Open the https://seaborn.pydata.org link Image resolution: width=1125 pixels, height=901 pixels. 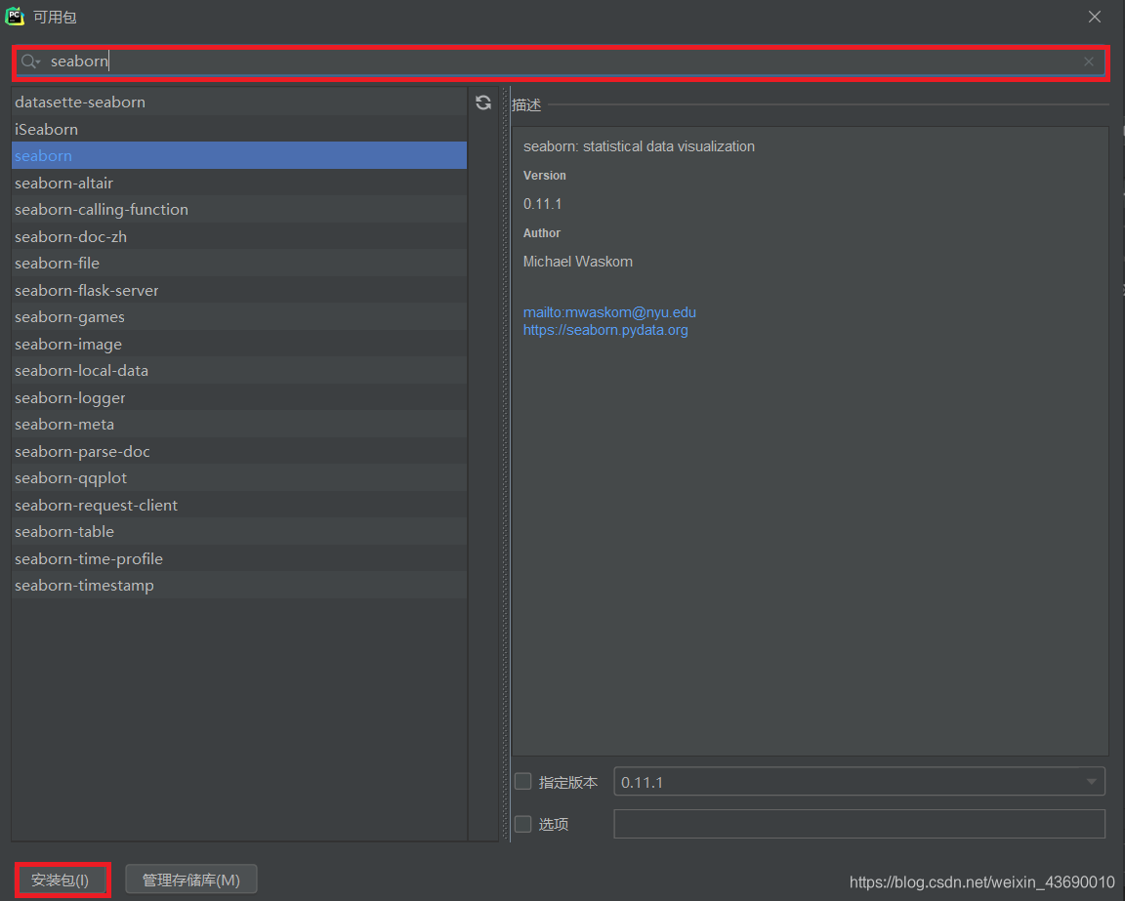pyautogui.click(x=604, y=330)
